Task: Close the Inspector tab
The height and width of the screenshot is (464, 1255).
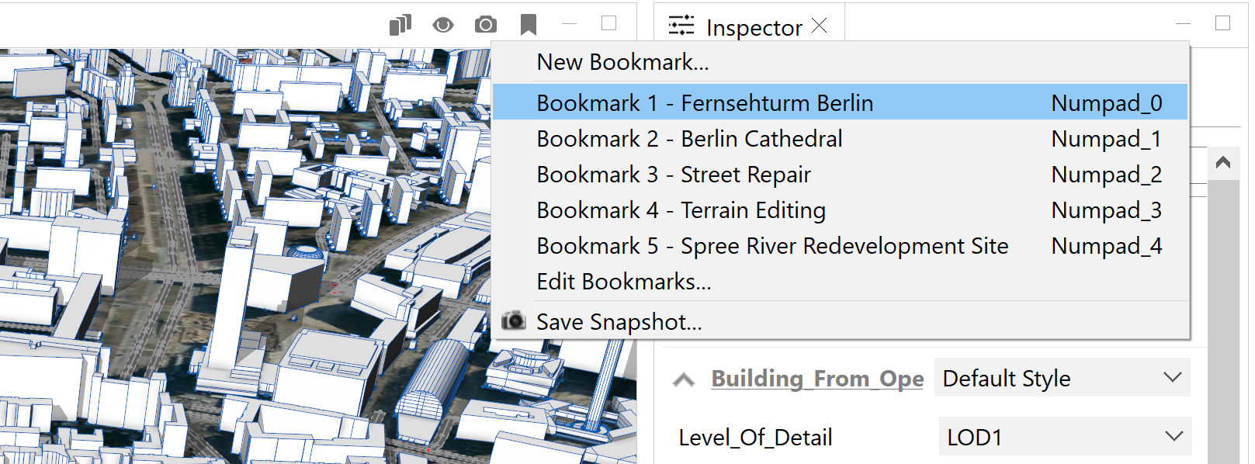Action: (x=820, y=26)
